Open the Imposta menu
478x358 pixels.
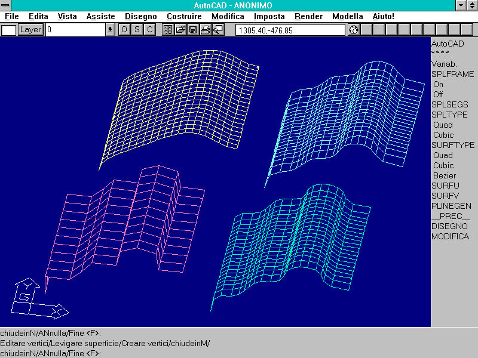(x=269, y=16)
